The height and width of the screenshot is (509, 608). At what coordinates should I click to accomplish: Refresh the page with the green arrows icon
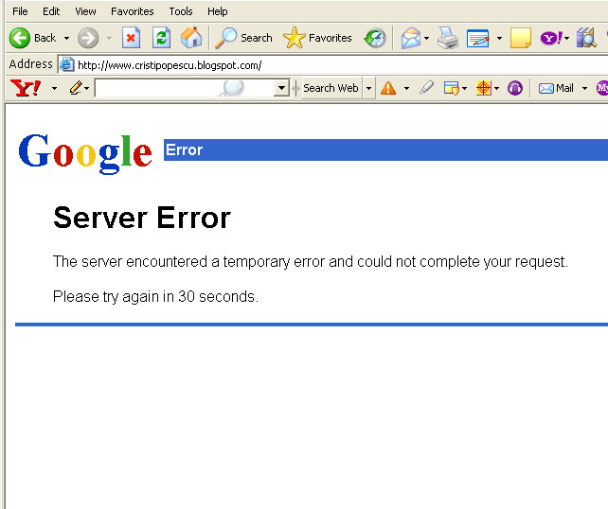[161, 38]
